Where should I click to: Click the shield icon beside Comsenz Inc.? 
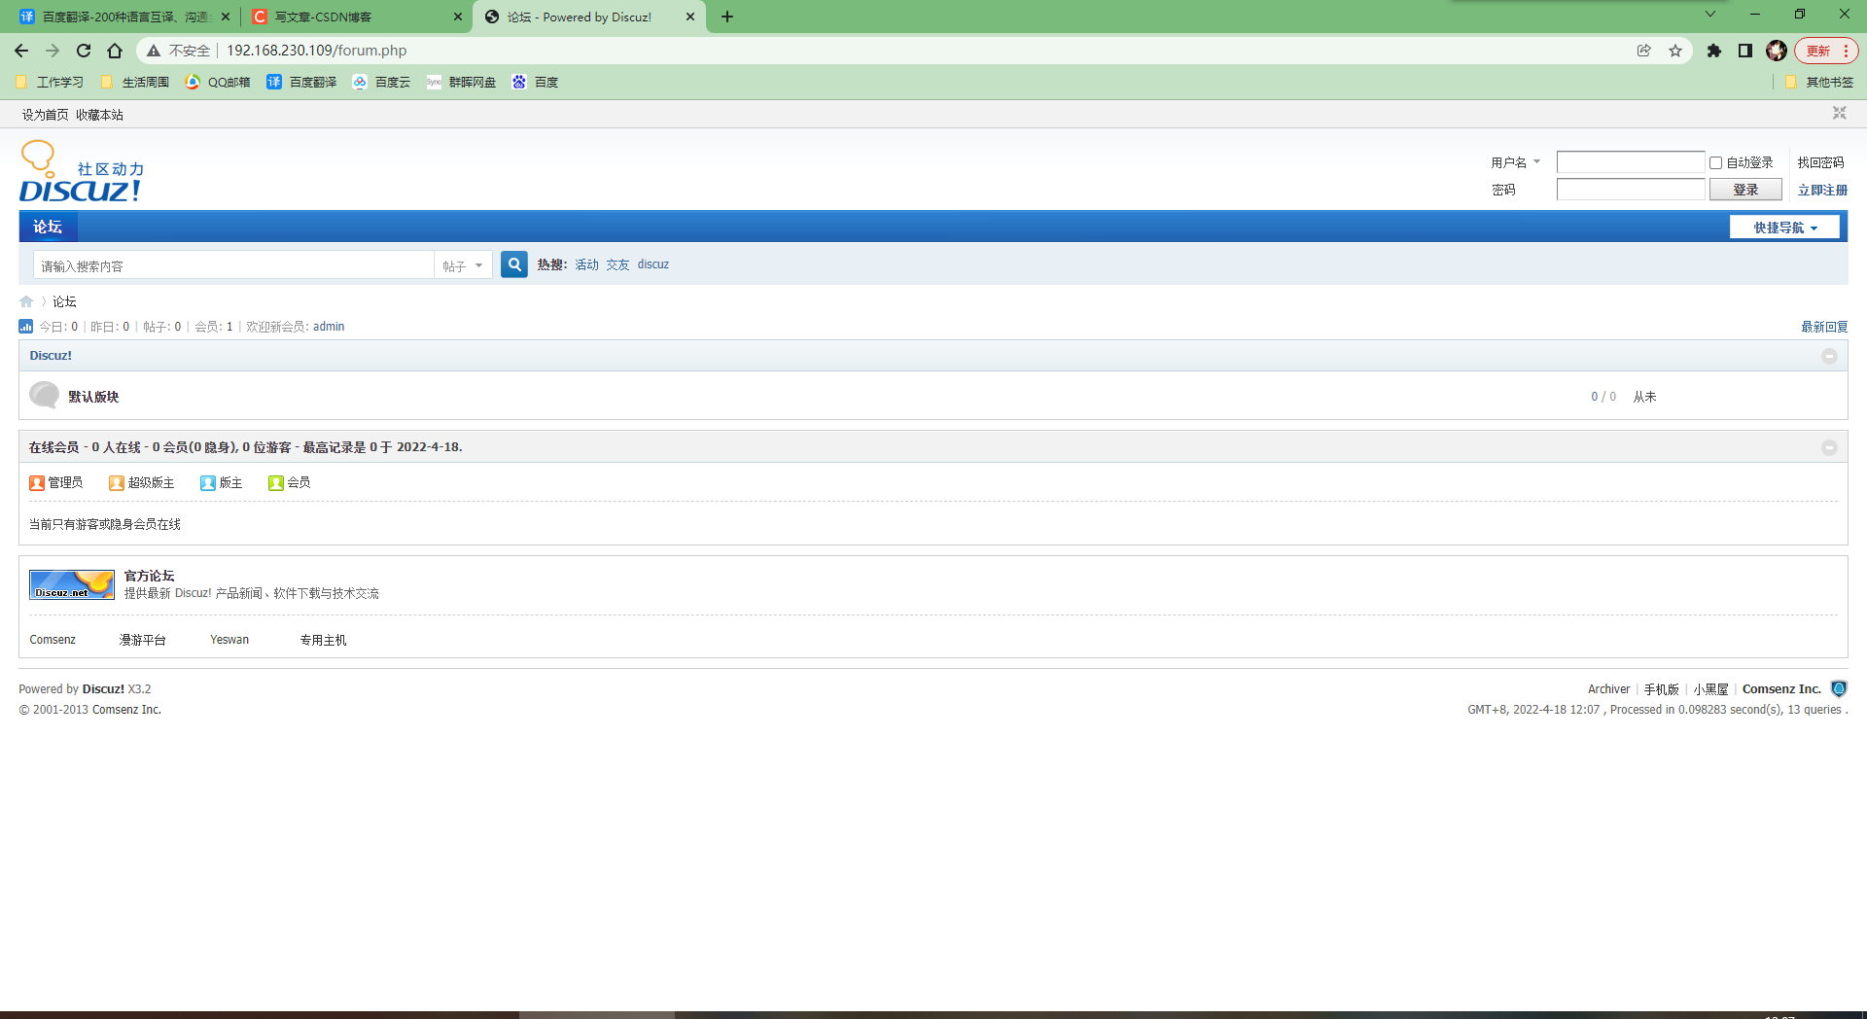tap(1839, 688)
